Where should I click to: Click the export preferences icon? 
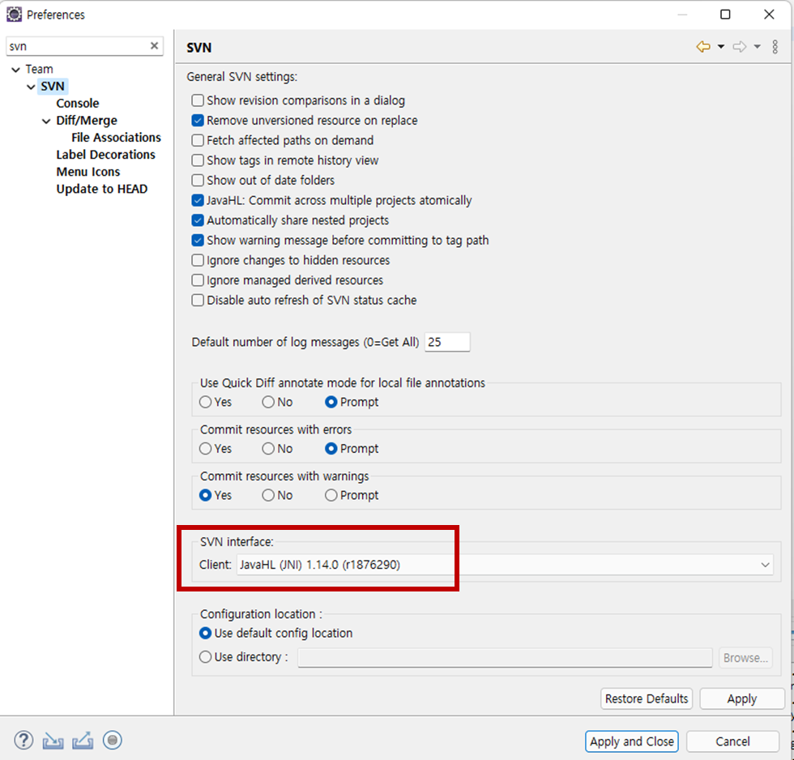coord(83,741)
